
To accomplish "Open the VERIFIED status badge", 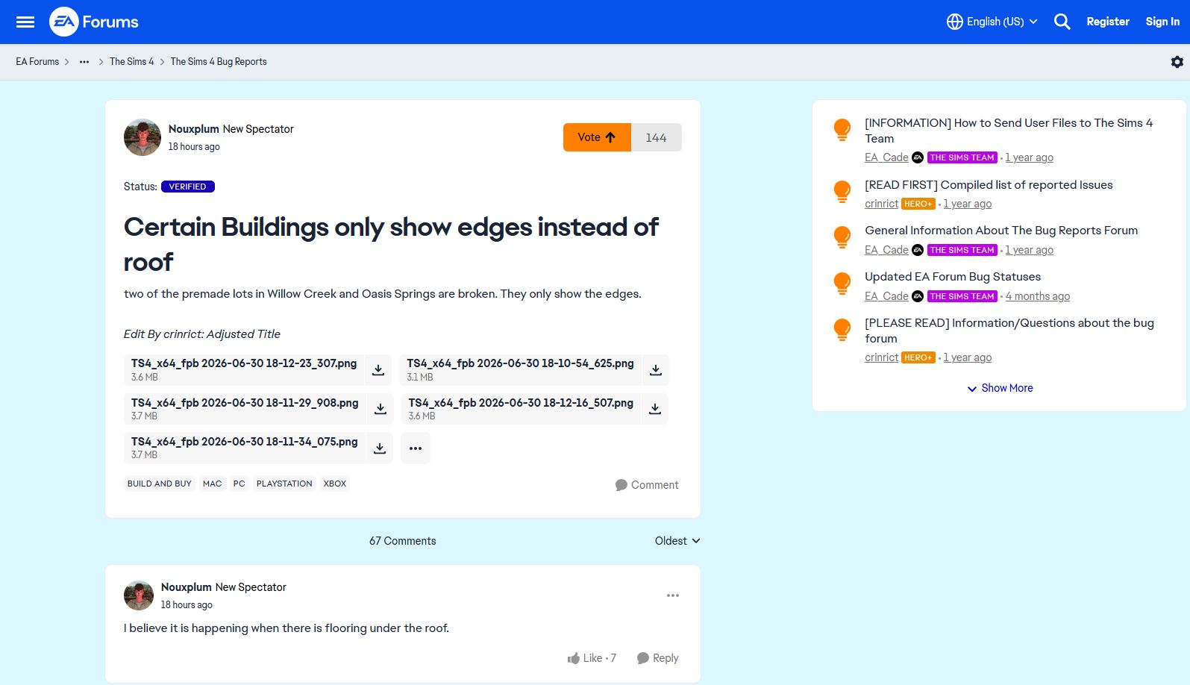I will coord(188,187).
